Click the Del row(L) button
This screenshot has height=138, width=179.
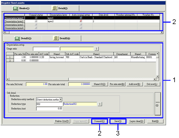click(152, 84)
